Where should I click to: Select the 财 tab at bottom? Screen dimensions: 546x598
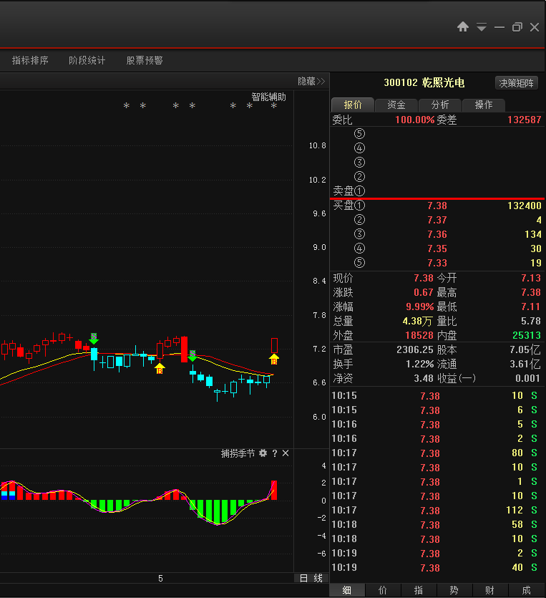pyautogui.click(x=490, y=590)
